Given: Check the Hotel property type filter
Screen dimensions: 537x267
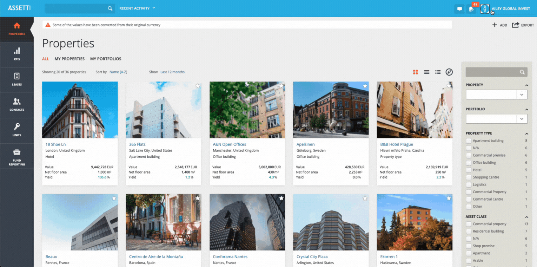Looking at the screenshot, I should click(469, 170).
